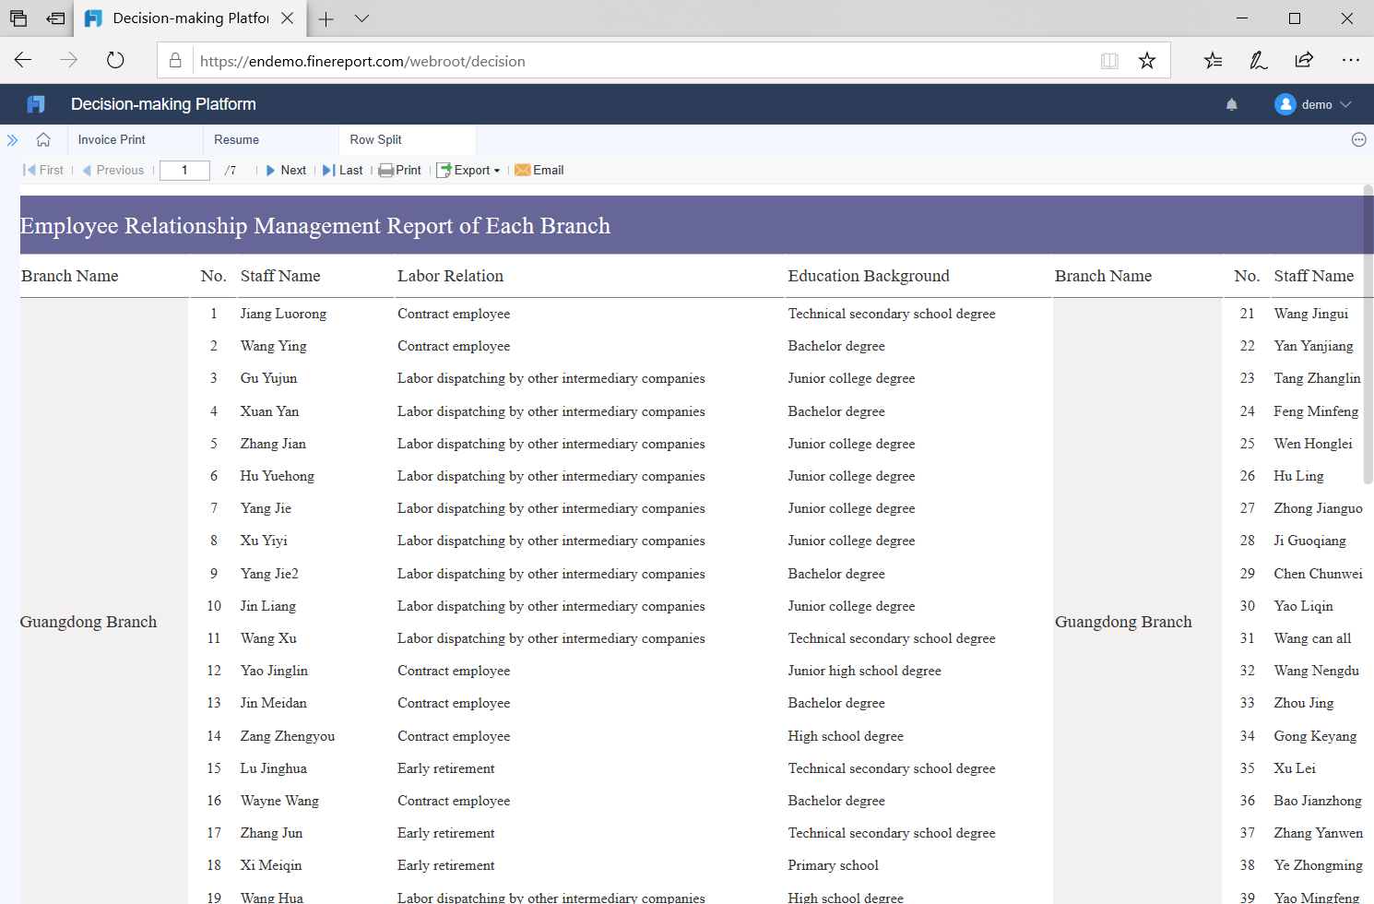Open a new browser tab
This screenshot has height=904, width=1374.
326,18
